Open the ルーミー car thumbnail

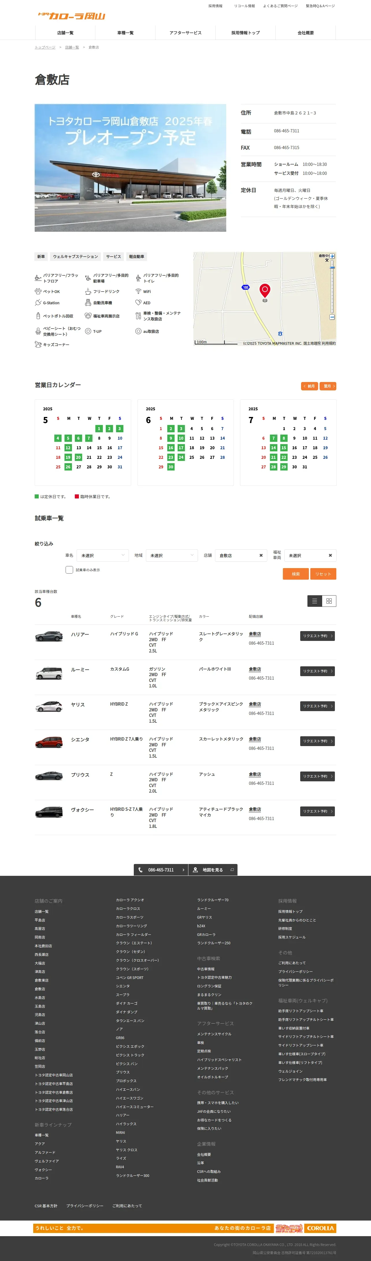[x=49, y=673]
